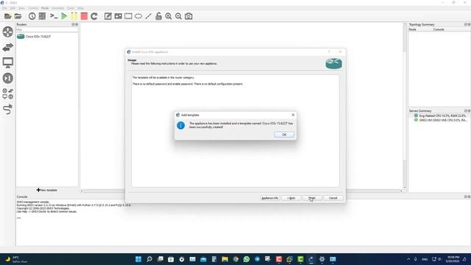This screenshot has height=265, width=471.
Task: Select the Draw rectangle tool
Action: coord(128,16)
